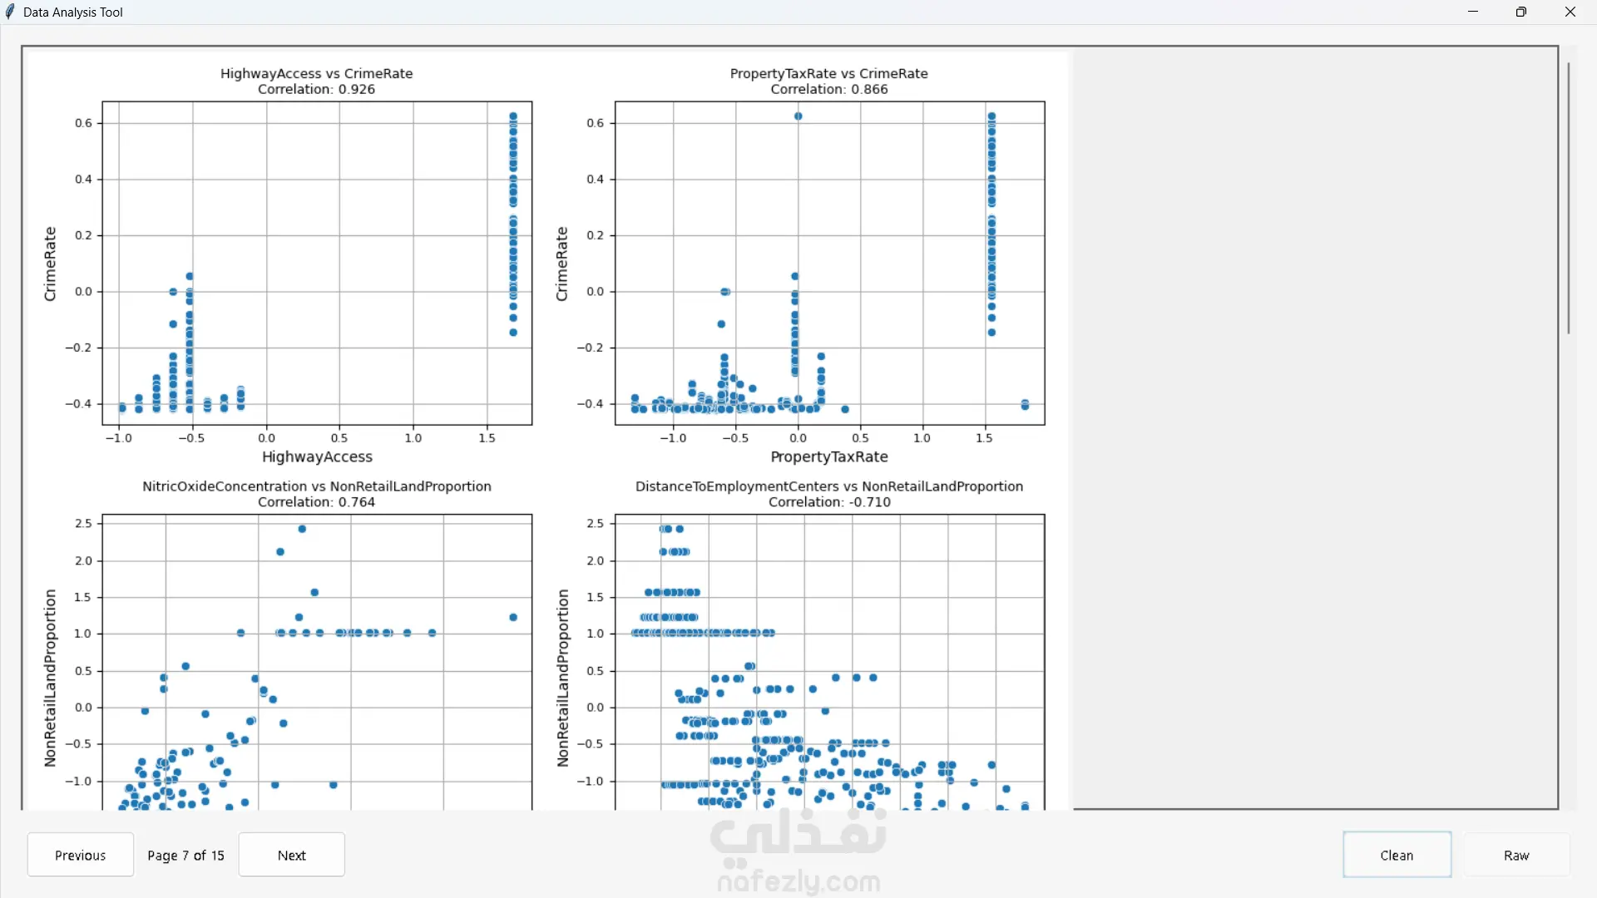Click the HighwayAccess x-axis label
The width and height of the screenshot is (1597, 898).
coord(317,456)
